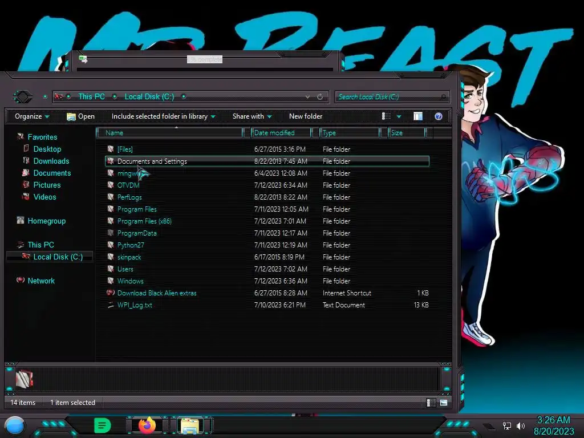584x438 pixels.
Task: Sort by the Size column header
Action: [x=407, y=132]
